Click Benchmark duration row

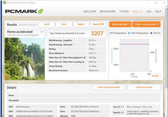(77, 70)
